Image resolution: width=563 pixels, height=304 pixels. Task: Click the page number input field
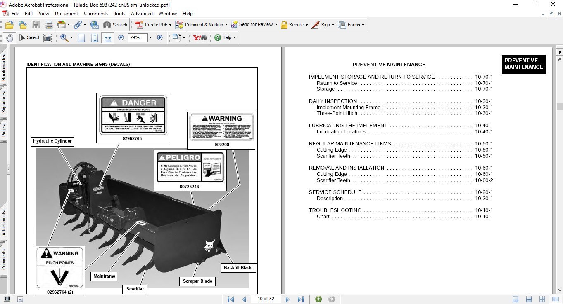click(266, 299)
